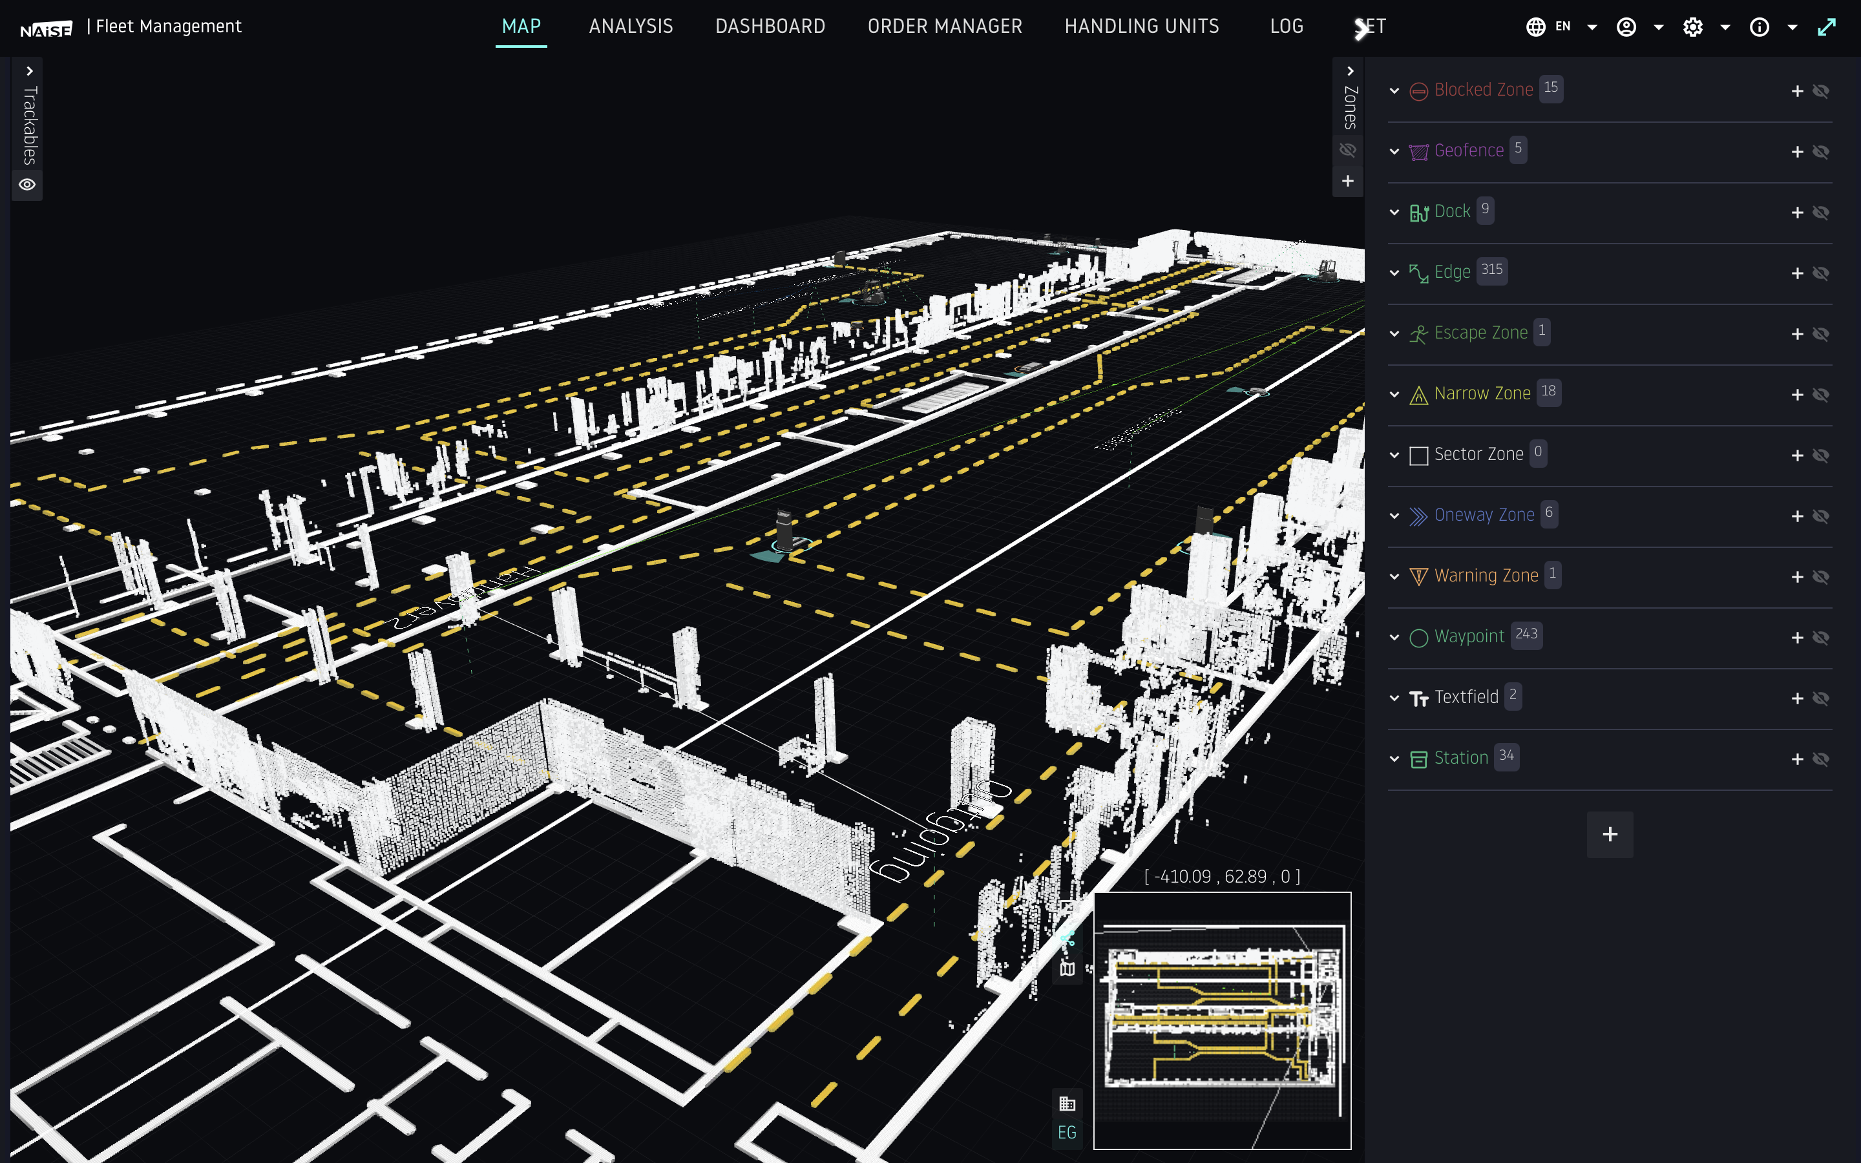
Task: Expand the Dock zone list chevron
Action: [x=1394, y=213]
